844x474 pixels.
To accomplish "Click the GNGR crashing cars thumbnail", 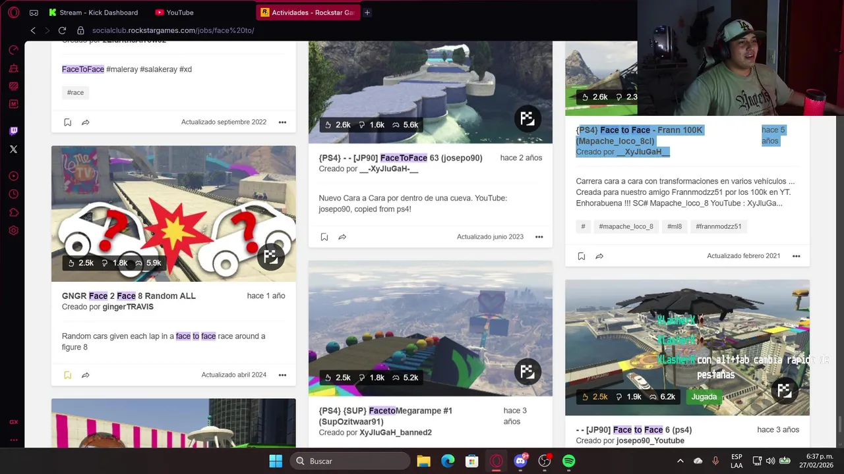I will pyautogui.click(x=173, y=213).
